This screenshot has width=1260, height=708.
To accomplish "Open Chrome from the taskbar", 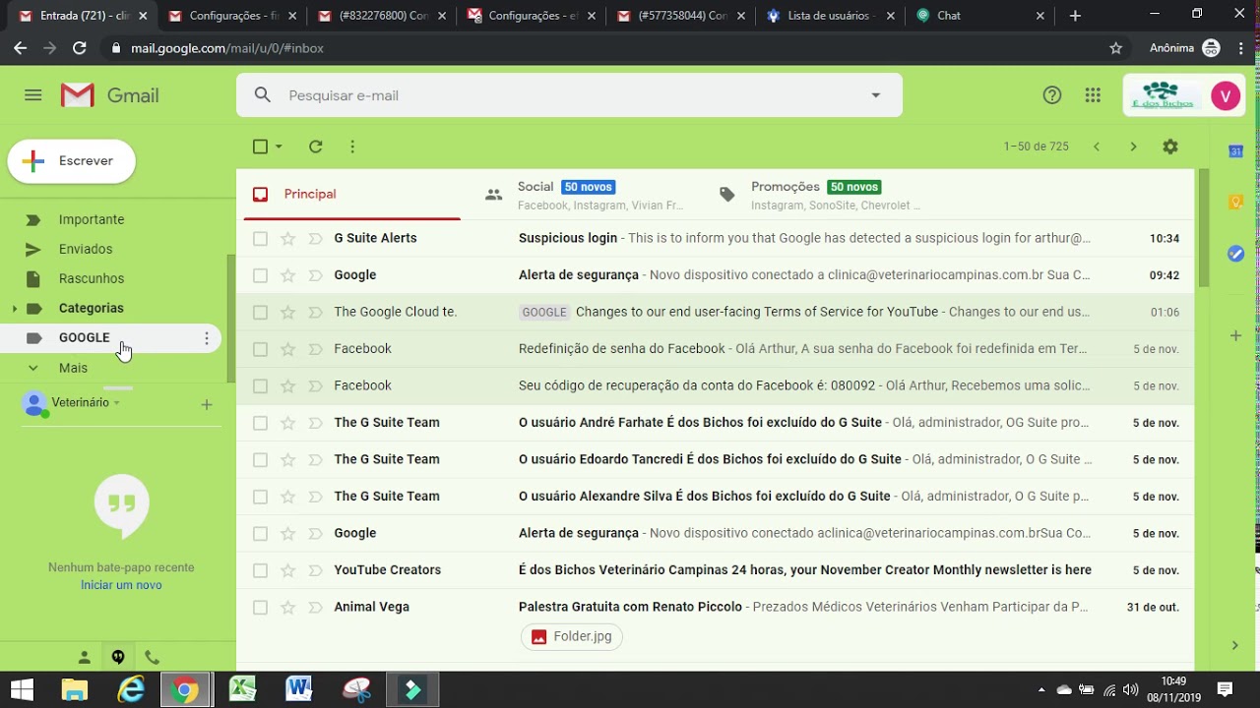I will tap(184, 689).
